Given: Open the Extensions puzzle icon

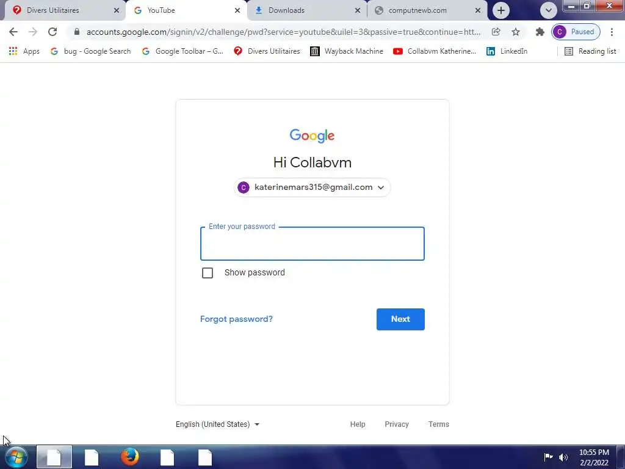Looking at the screenshot, I should [540, 32].
